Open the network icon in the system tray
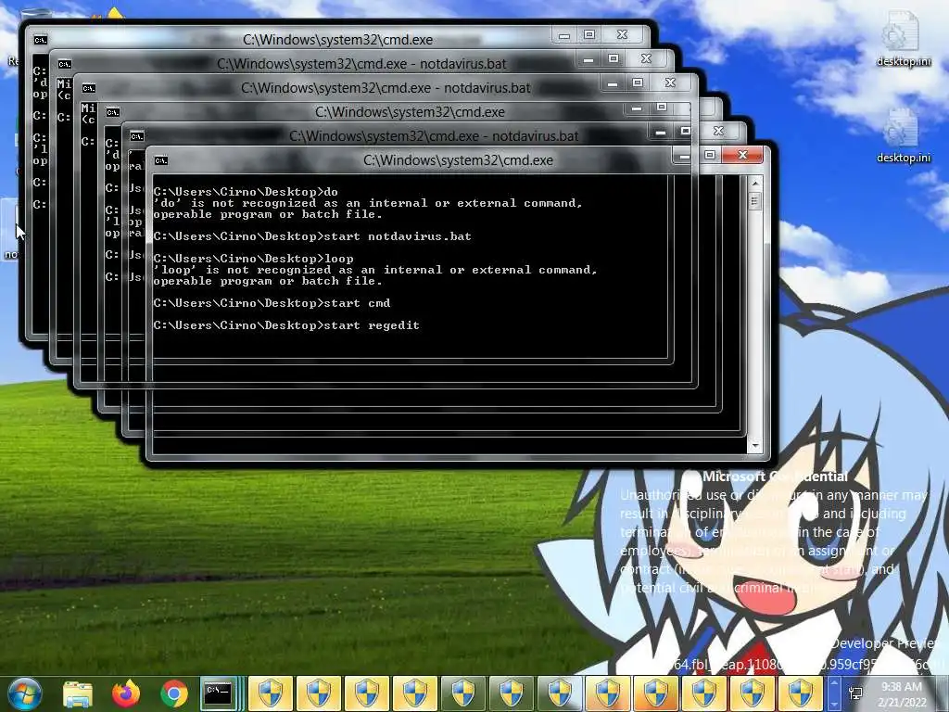Viewport: 949px width, 712px height. point(855,694)
